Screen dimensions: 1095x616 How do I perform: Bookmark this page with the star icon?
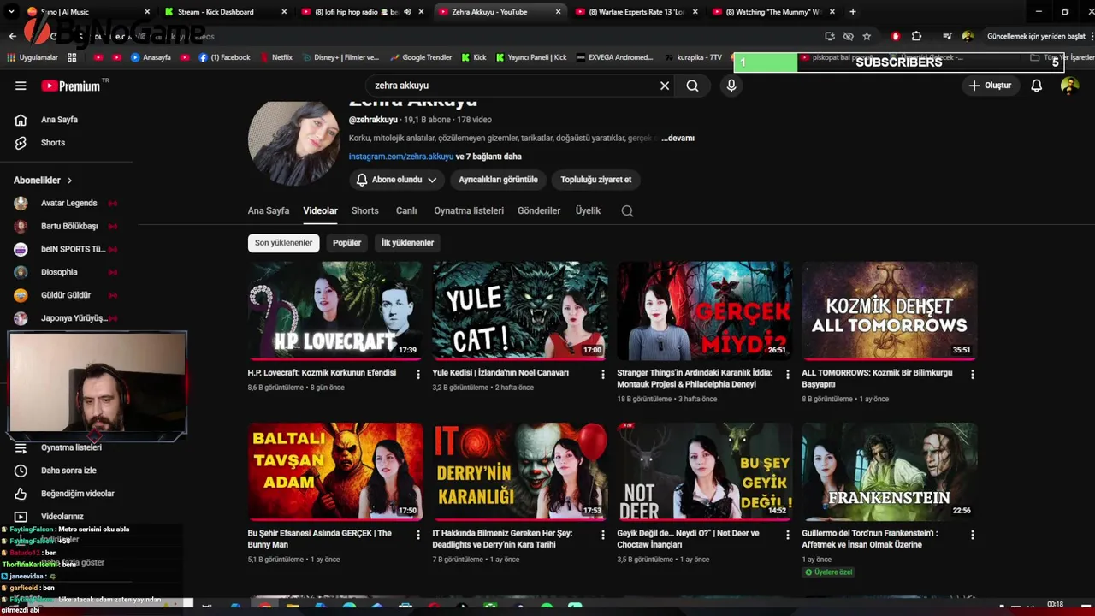[867, 36]
